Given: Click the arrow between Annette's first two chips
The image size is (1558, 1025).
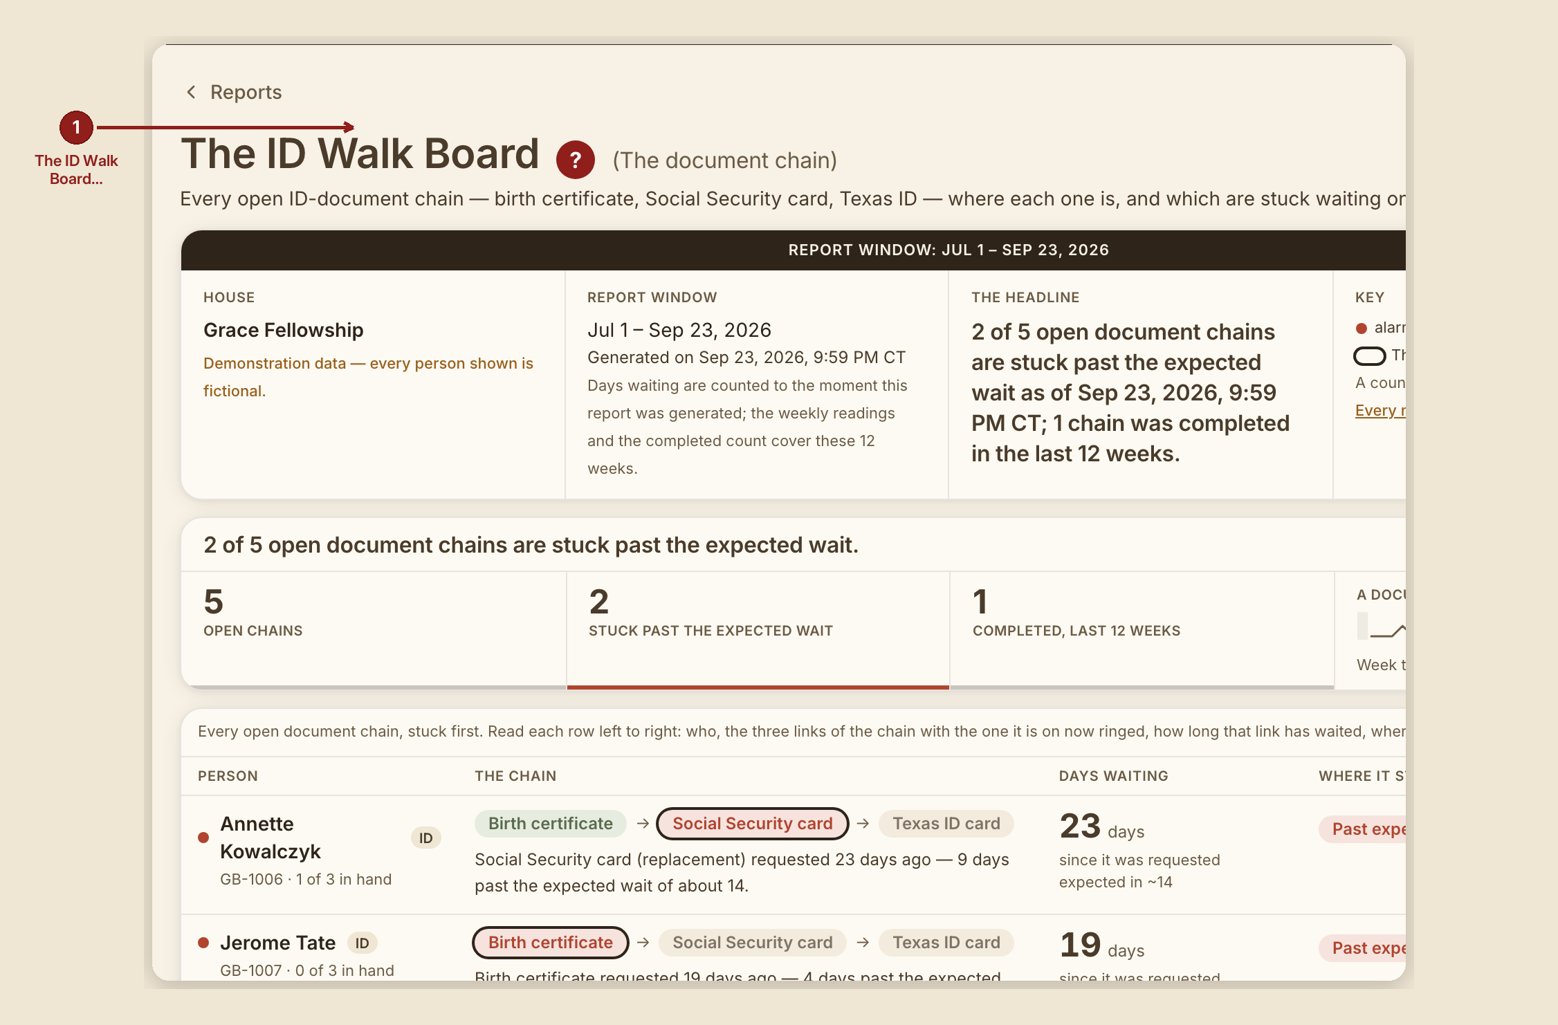Looking at the screenshot, I should tap(643, 823).
